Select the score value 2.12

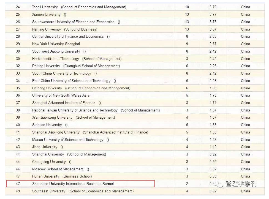213,73
